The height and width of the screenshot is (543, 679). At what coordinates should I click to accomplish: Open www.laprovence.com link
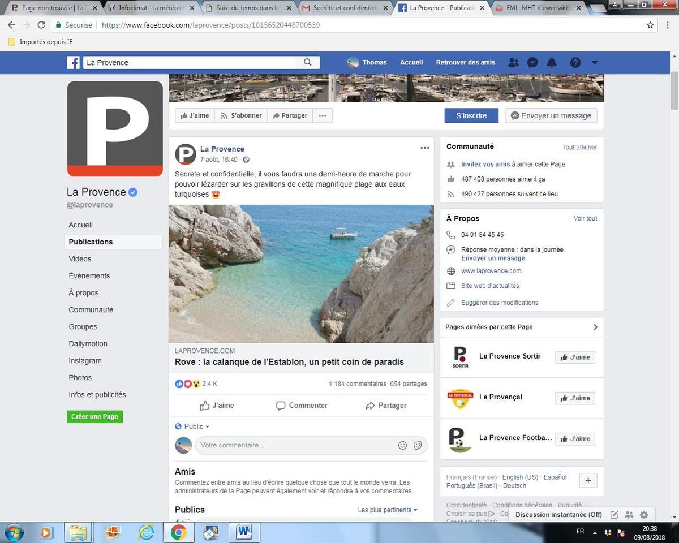pos(491,271)
